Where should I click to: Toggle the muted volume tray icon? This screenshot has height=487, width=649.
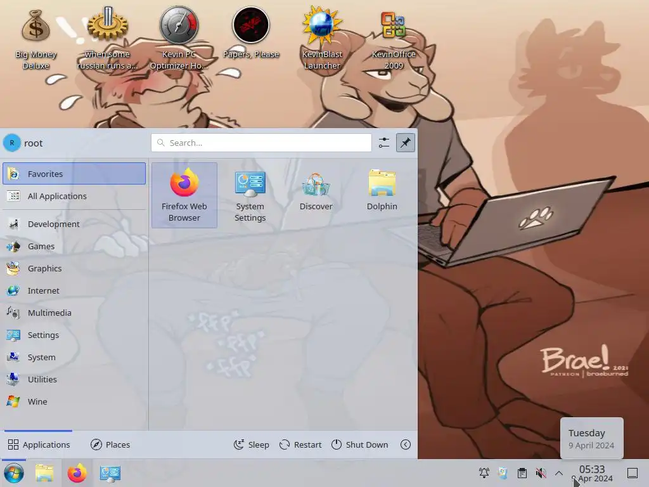[541, 472]
